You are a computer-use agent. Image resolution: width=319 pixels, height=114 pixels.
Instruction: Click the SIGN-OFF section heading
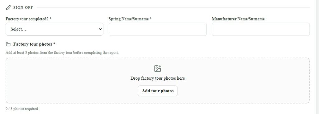pyautogui.click(x=23, y=8)
